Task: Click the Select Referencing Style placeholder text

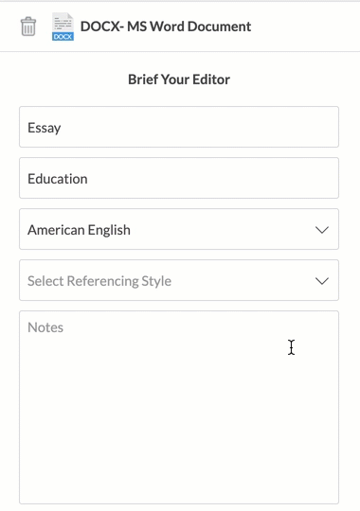Action: [x=99, y=281]
